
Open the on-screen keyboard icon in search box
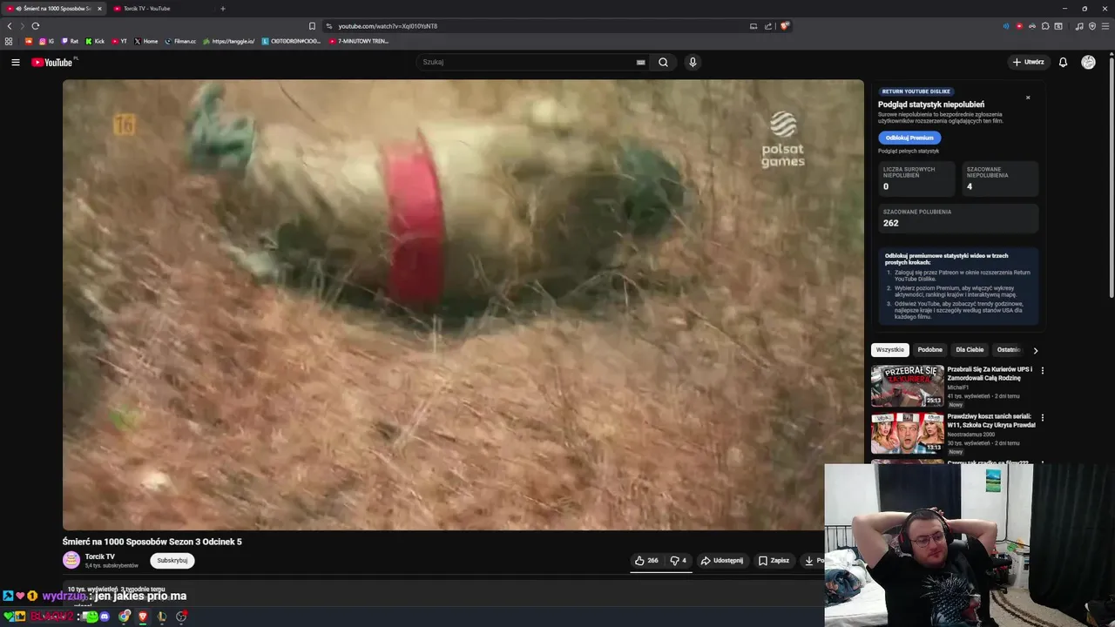[640, 62]
